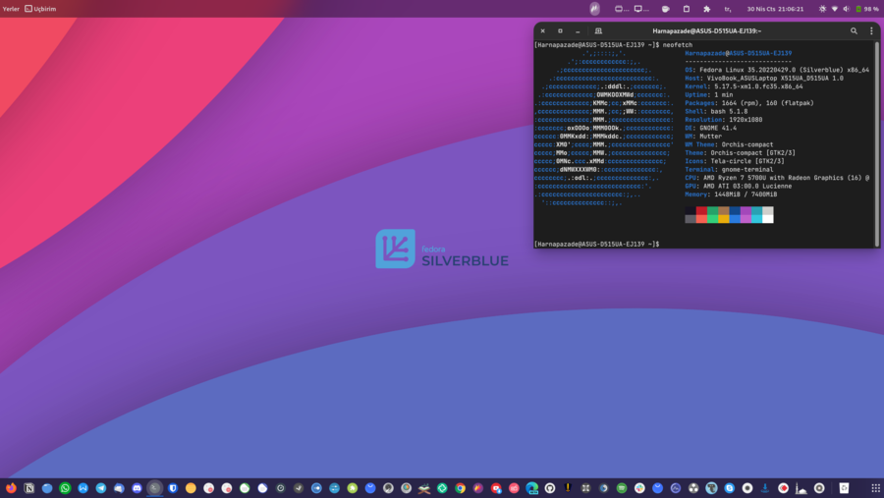Image resolution: width=884 pixels, height=498 pixels.
Task: Open the book-on-stand app in dock
Action: [424, 488]
